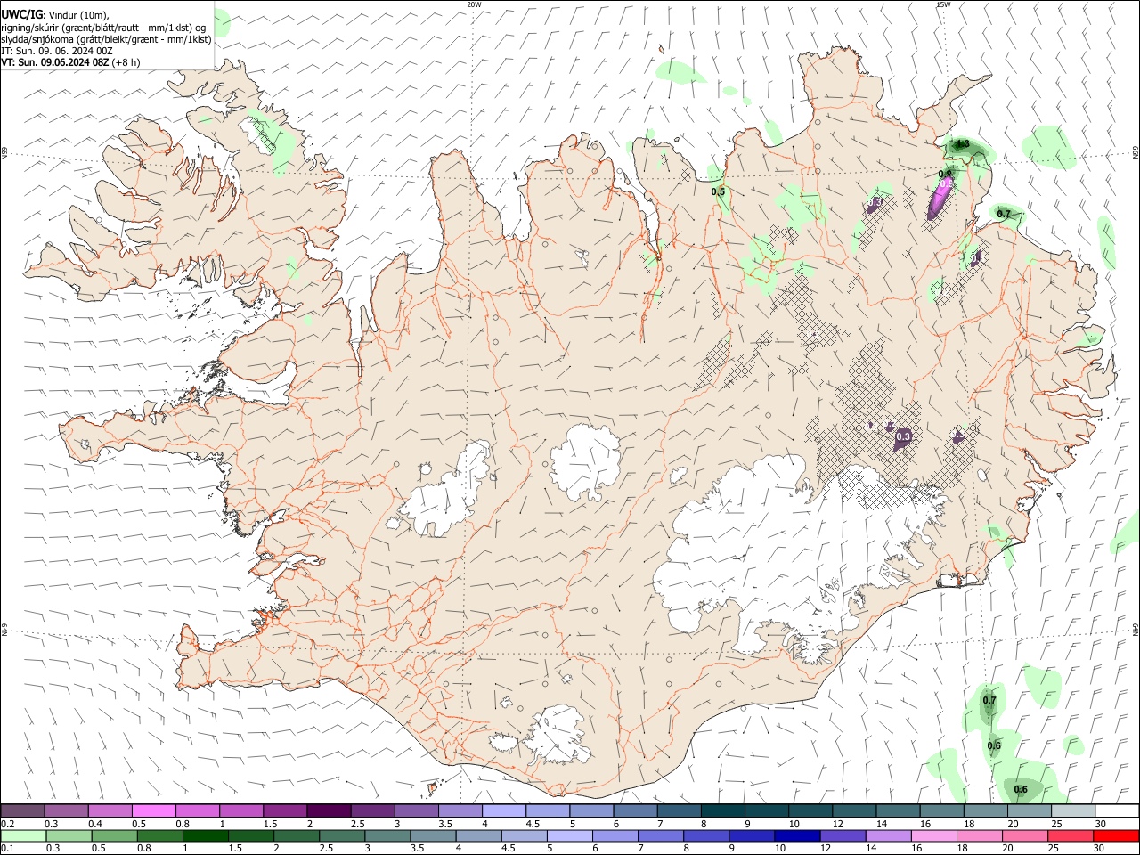
Task: Select the dark purple upper legend swatch labeled 2
Action: pos(329,810)
